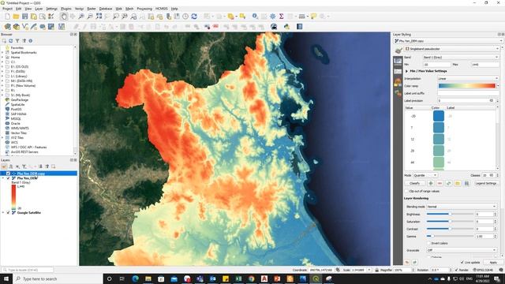Toggle visibility of Phu Yen_DEM layer
This screenshot has height=284, width=505.
tap(9, 178)
